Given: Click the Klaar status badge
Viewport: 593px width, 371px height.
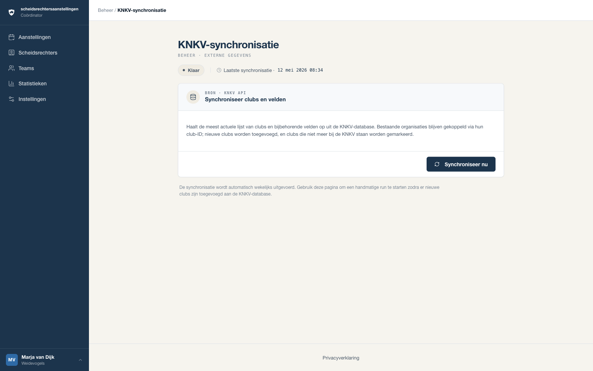Looking at the screenshot, I should (x=191, y=70).
